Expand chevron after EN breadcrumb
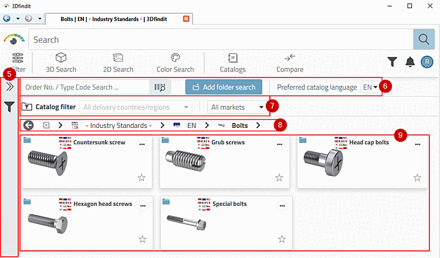Screen dimensions: 440x258 [207, 125]
